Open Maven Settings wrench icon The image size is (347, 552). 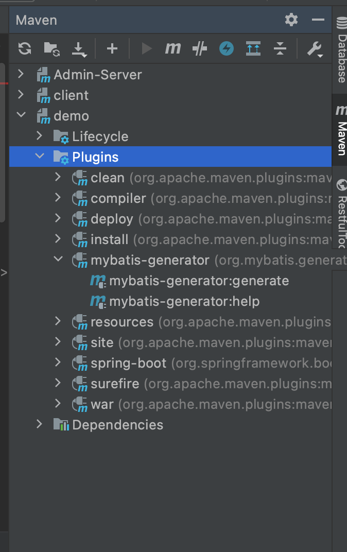tap(315, 49)
